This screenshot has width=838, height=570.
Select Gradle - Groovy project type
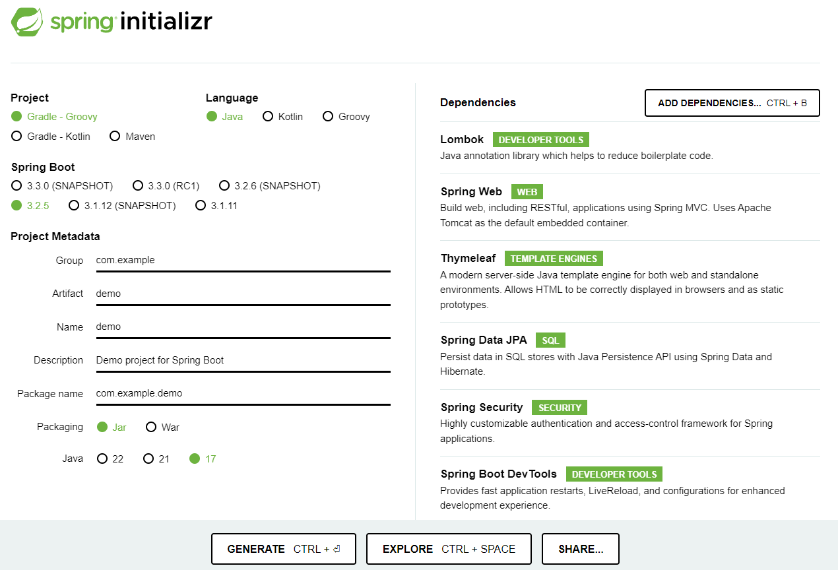point(54,117)
